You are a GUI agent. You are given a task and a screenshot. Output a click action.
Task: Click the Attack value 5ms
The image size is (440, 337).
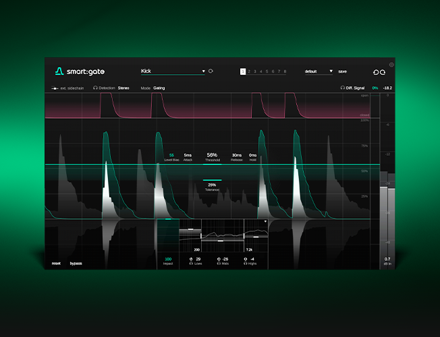click(188, 155)
